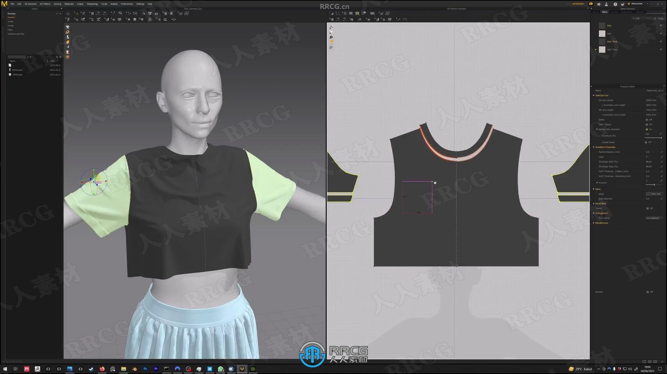The image size is (667, 374).
Task: Click the button placement circle icon in second toolbar row
Action: [x=135, y=19]
